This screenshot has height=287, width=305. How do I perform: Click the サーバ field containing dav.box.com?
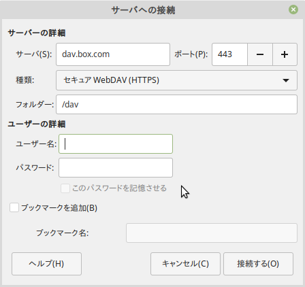click(113, 54)
